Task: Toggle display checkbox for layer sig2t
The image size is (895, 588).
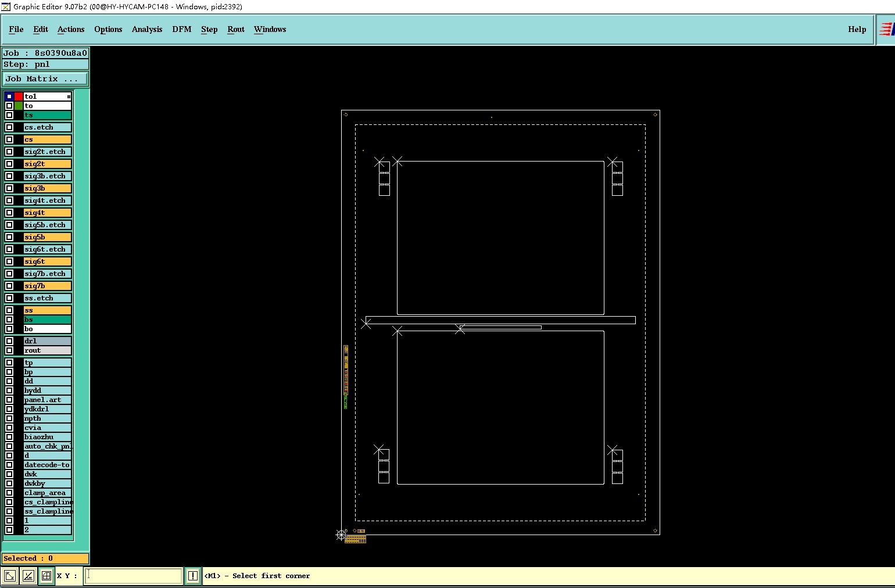Action: pos(9,164)
